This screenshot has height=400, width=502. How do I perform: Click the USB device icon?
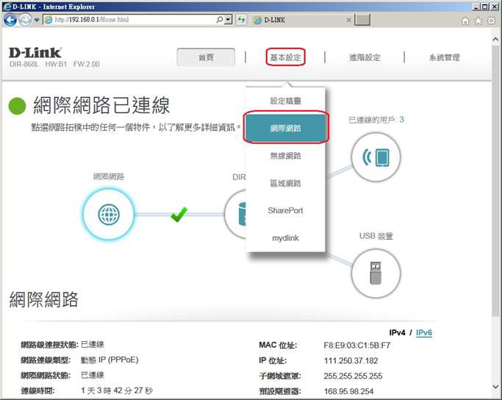pyautogui.click(x=375, y=272)
